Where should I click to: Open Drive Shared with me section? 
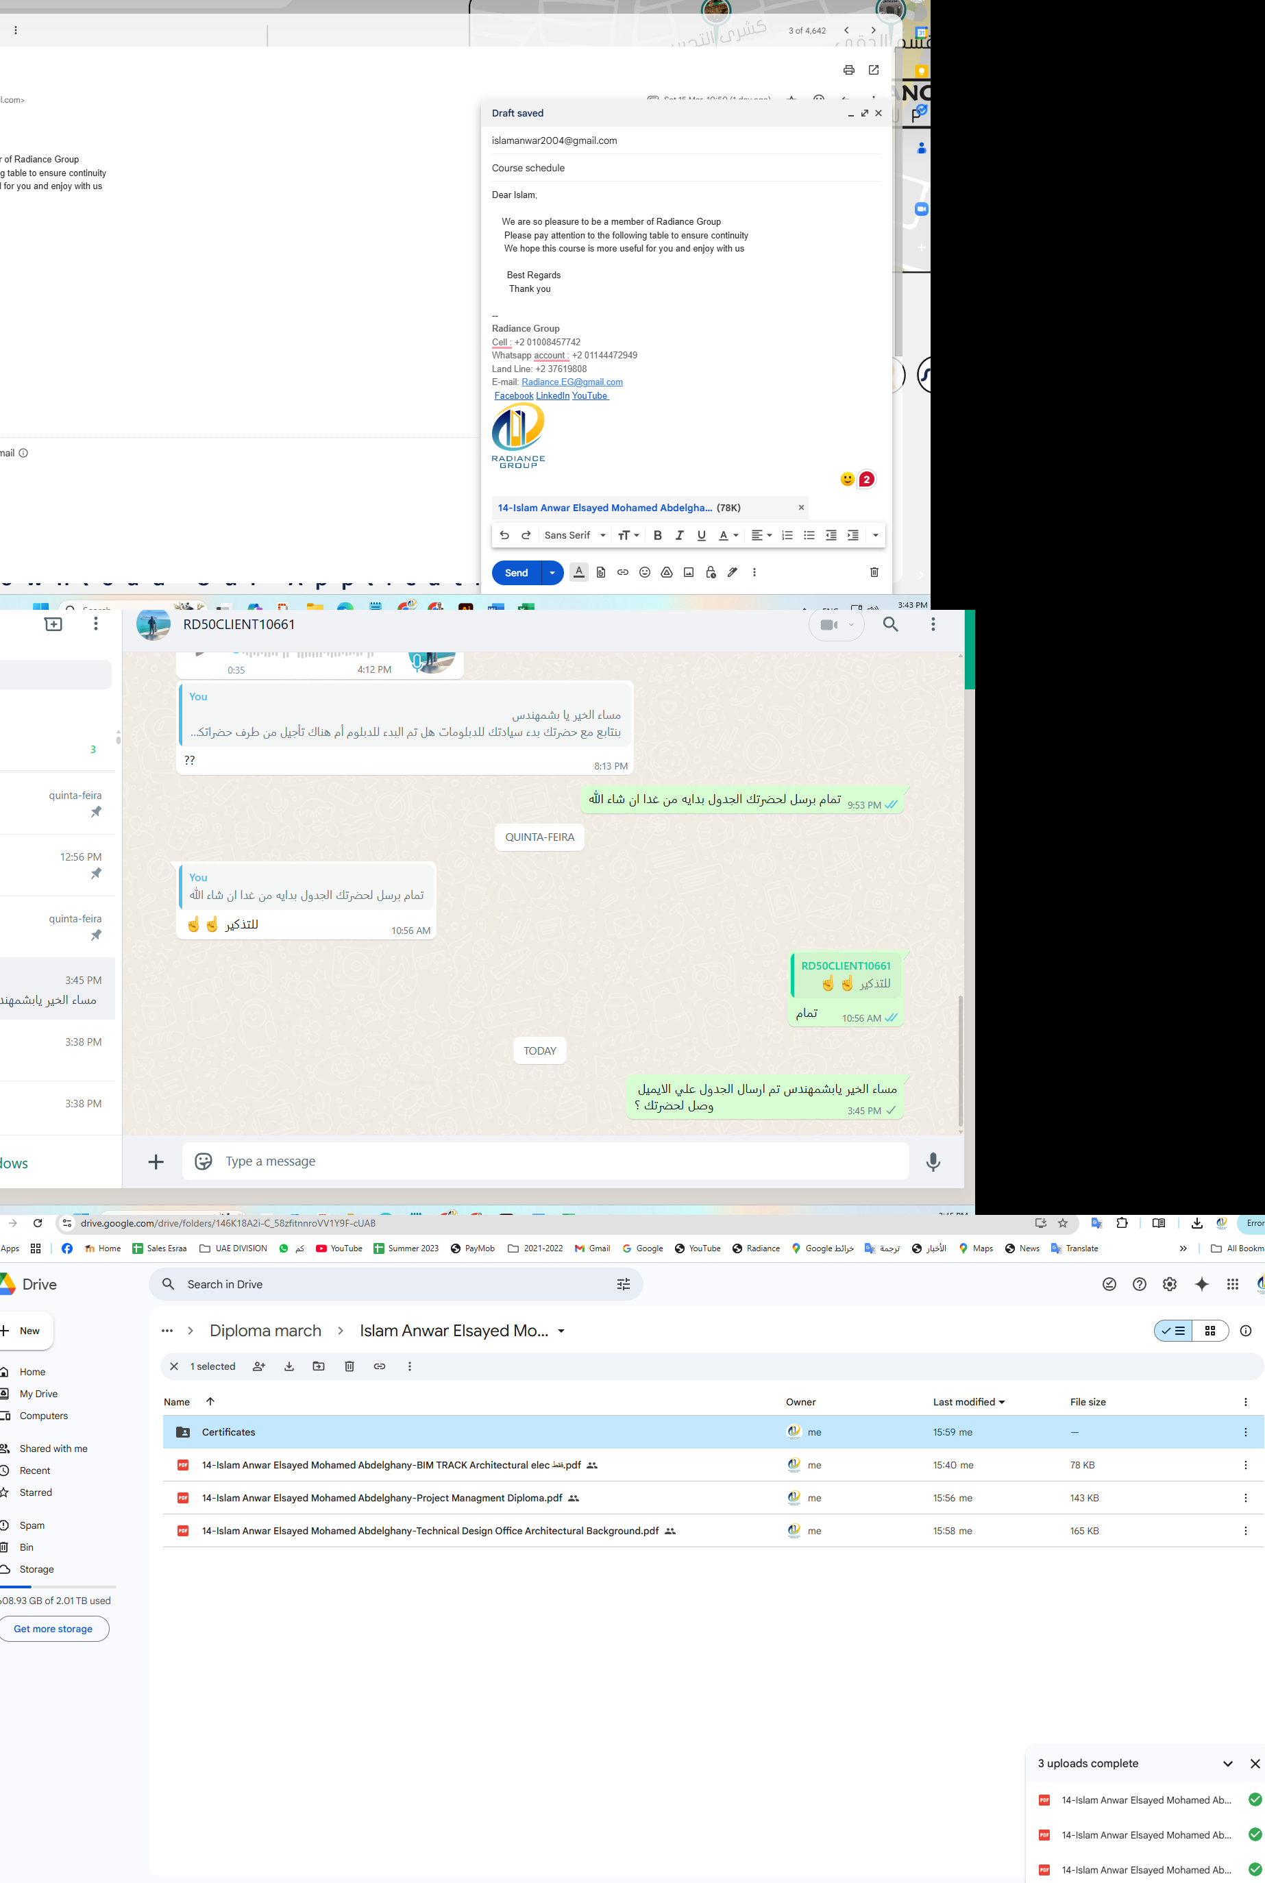53,1449
